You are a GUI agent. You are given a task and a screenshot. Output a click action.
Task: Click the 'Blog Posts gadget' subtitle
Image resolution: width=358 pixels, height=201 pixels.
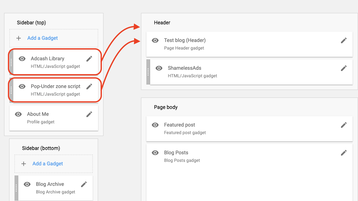point(182,160)
